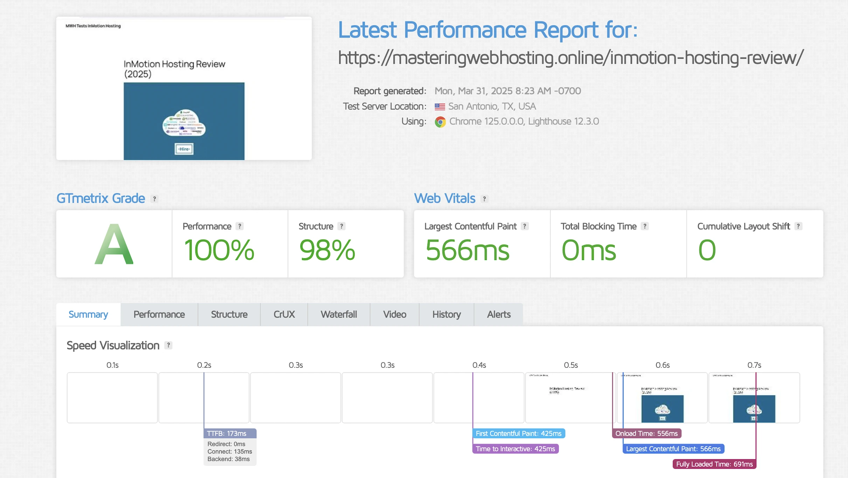
Task: Click Cumulative Layout Shift help icon
Action: (x=798, y=226)
